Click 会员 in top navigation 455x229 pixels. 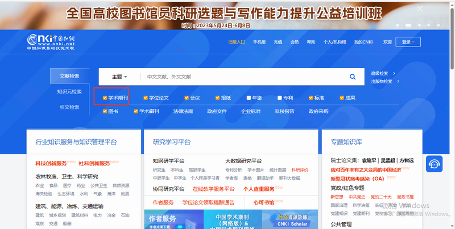point(295,42)
